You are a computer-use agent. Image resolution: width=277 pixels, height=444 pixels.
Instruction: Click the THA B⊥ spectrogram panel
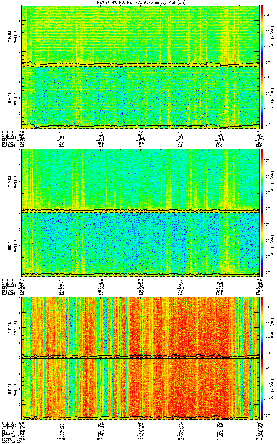tap(140, 36)
